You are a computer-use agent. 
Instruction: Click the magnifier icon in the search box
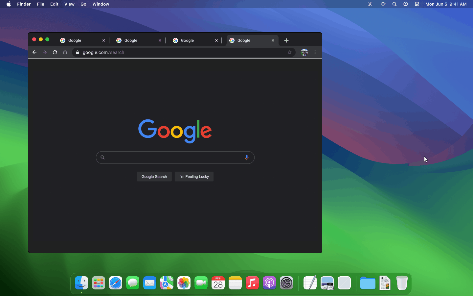(x=102, y=158)
